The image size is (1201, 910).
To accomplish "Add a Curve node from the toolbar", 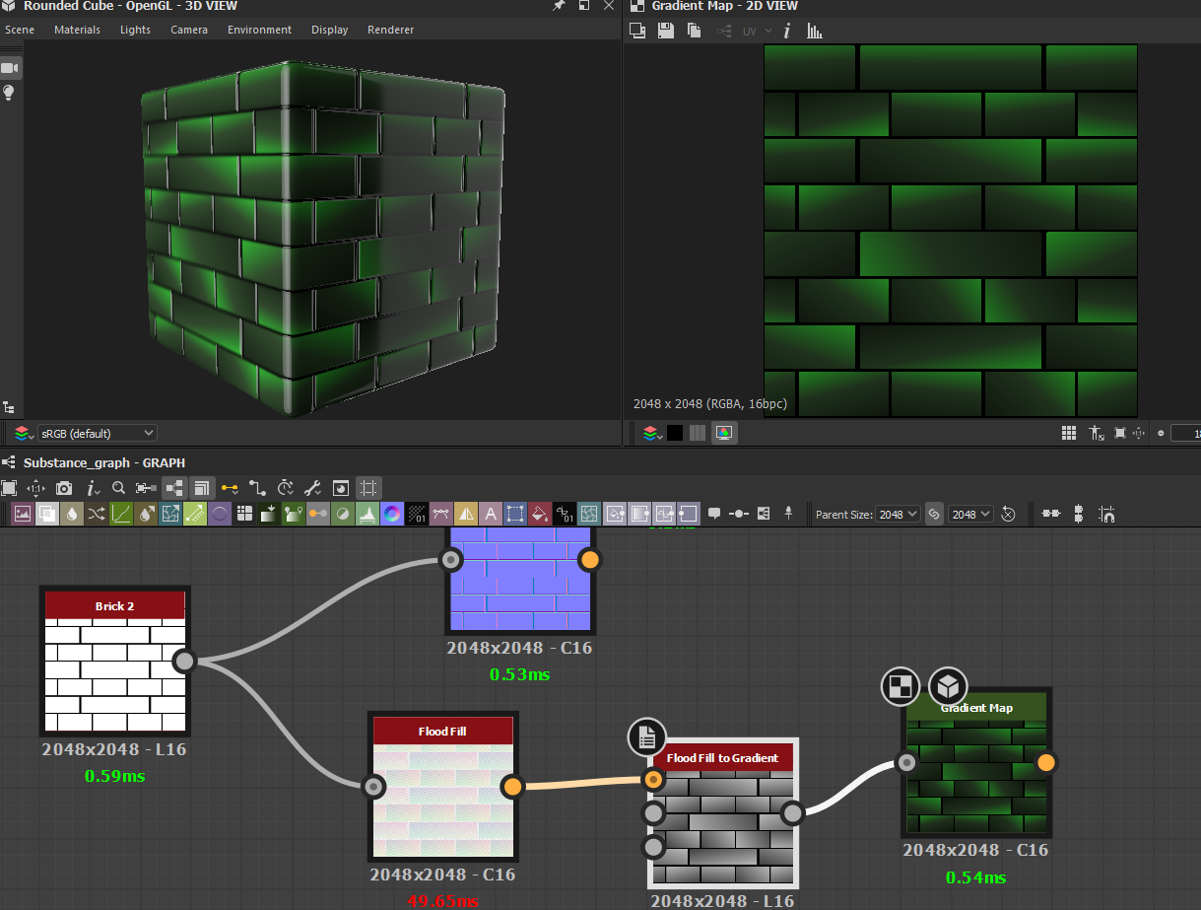I will click(x=121, y=514).
